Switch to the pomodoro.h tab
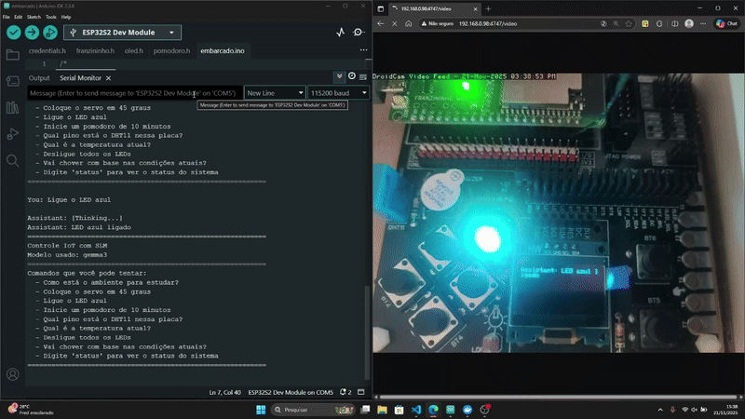 coord(170,51)
